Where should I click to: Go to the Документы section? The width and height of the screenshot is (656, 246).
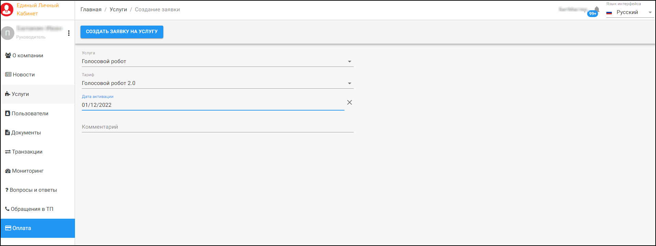click(x=26, y=133)
